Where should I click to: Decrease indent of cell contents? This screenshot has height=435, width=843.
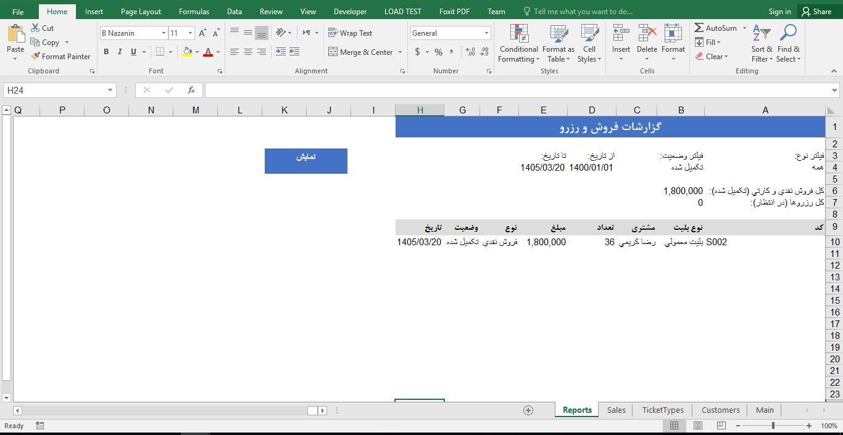[281, 52]
